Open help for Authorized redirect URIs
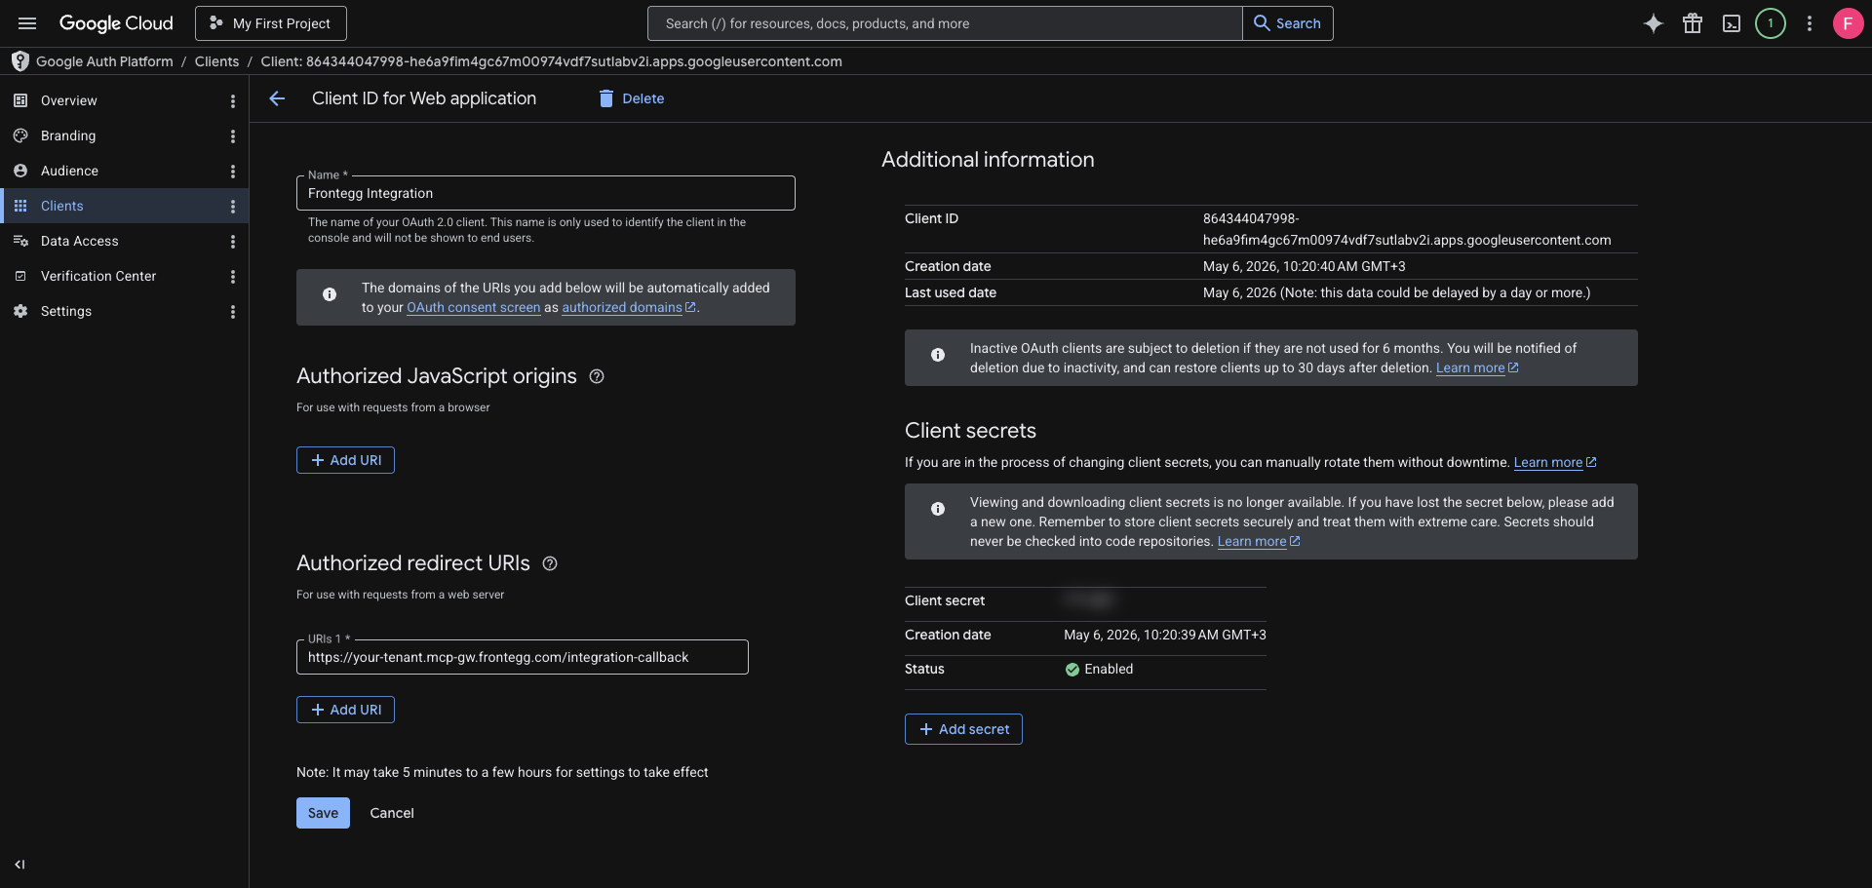The width and height of the screenshot is (1872, 888). tap(550, 563)
